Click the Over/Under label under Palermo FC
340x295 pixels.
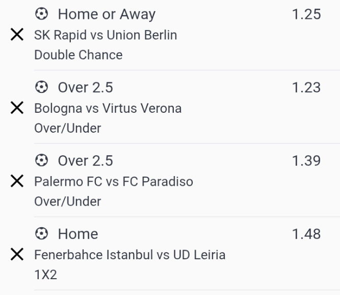tap(68, 202)
